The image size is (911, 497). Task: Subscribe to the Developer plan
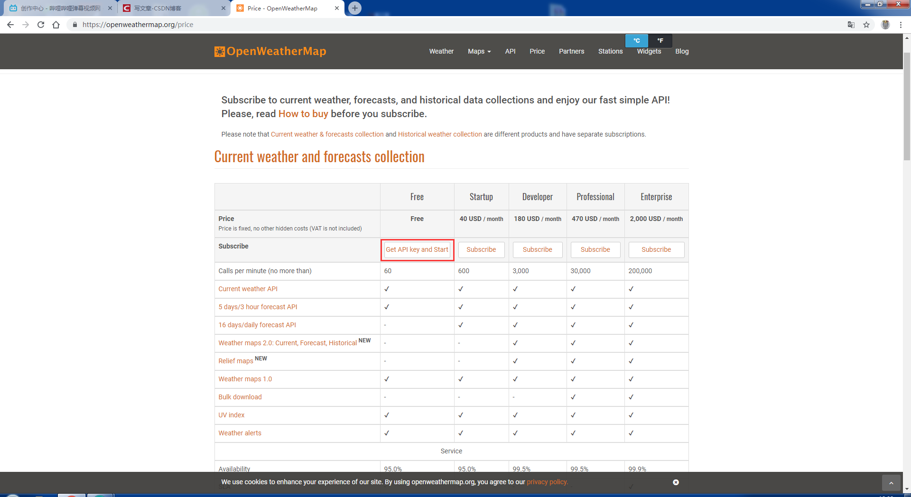pyautogui.click(x=538, y=249)
